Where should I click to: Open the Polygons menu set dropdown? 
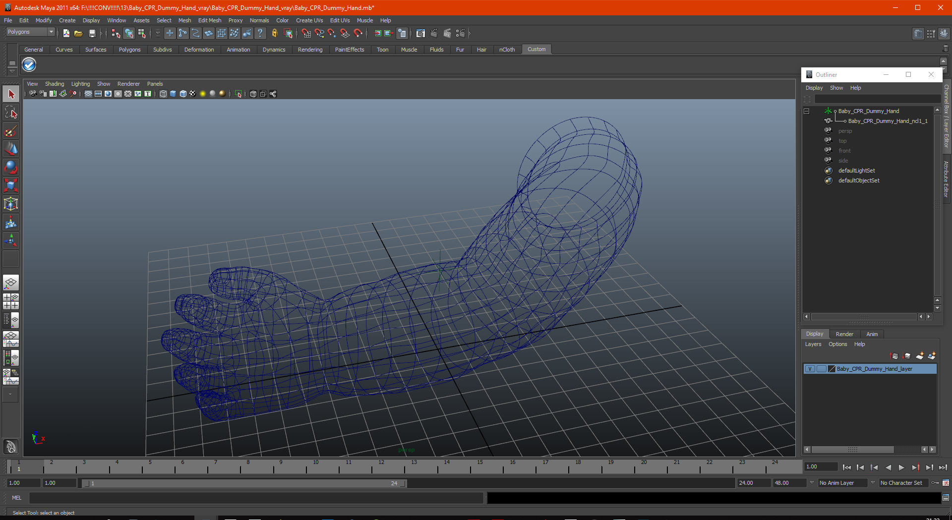point(30,32)
